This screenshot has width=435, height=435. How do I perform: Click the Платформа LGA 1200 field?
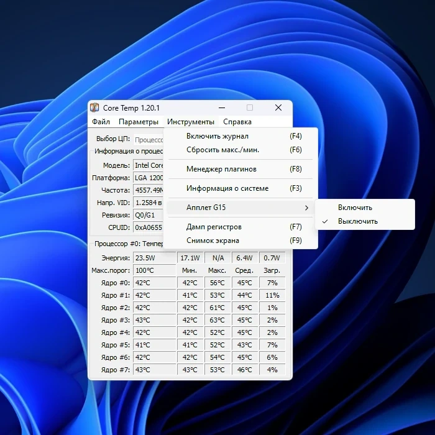coord(149,178)
